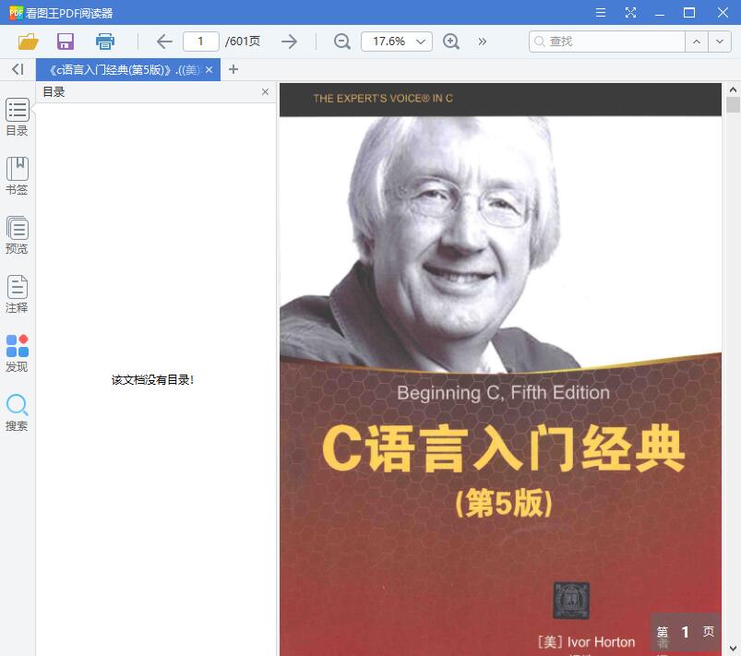Zoom in with plus magnifier
The width and height of the screenshot is (741, 656).
[451, 42]
